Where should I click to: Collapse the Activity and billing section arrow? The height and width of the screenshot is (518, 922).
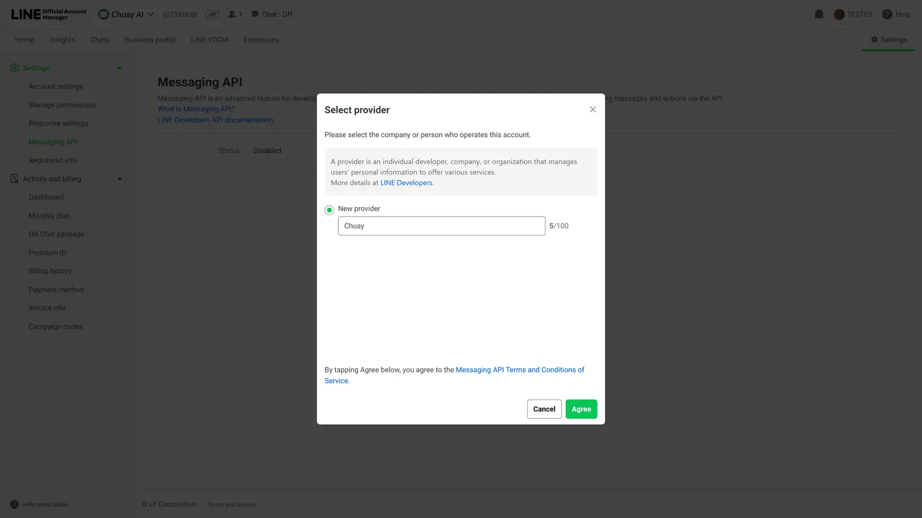point(120,179)
